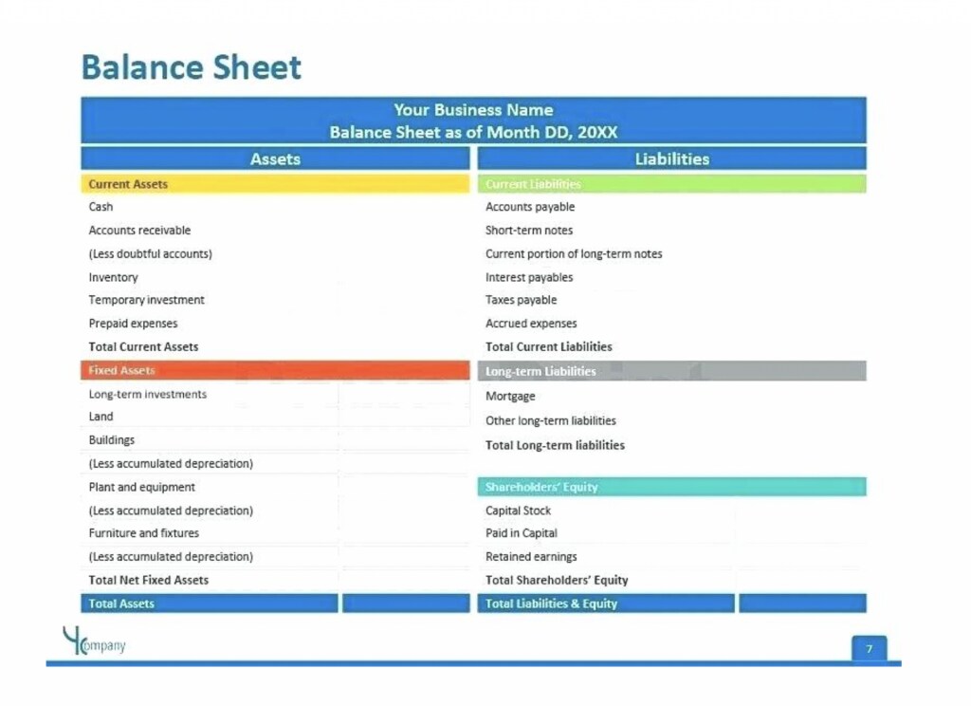Click the page number 7 badge
This screenshot has width=971, height=706.
point(869,648)
